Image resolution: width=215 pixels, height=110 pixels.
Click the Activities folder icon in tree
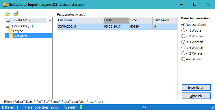point(11,36)
